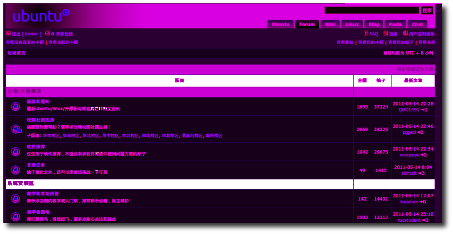The image size is (453, 234).
Task: Open the 港澳台校区 subforum
Action: pyautogui.click(x=192, y=136)
